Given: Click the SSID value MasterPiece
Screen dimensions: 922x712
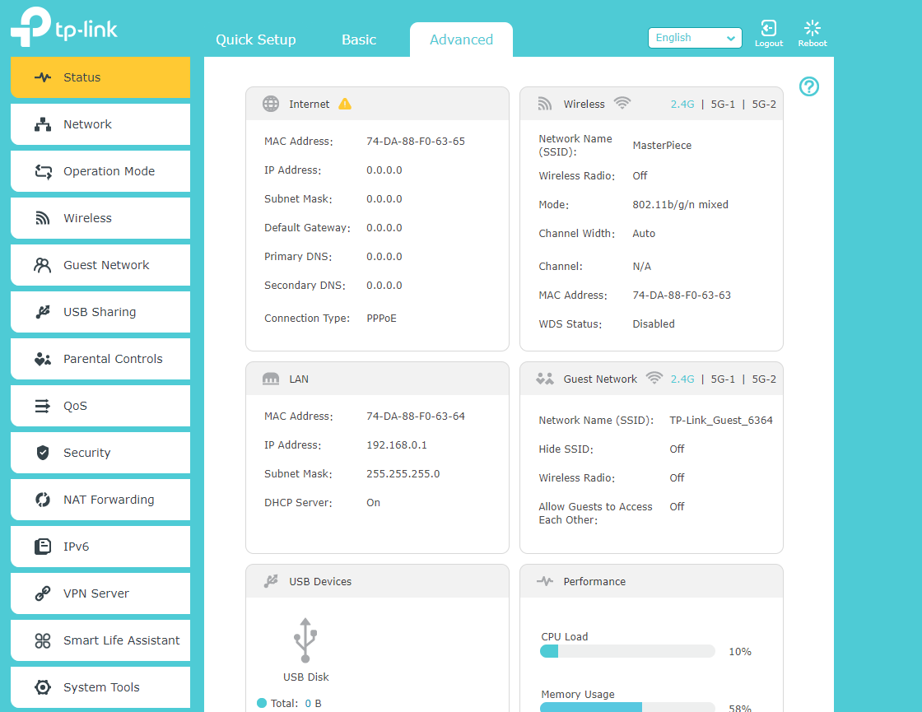Looking at the screenshot, I should [x=662, y=145].
